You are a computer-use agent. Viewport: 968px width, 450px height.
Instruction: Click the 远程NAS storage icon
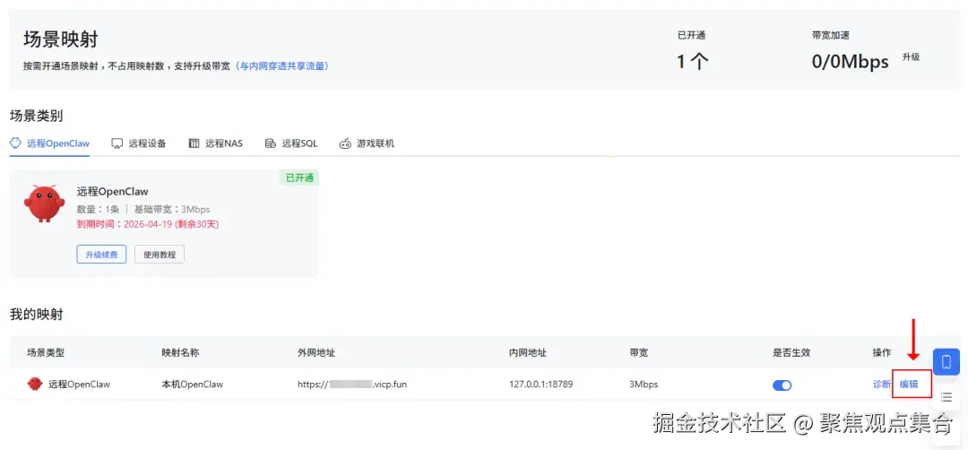194,143
